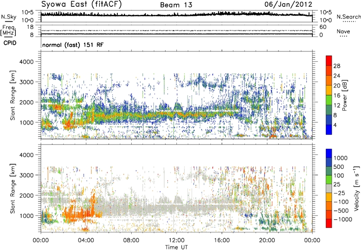Click the gray segment of velocity colorbar
Viewport: 361px width, 250px height.
click(x=329, y=188)
